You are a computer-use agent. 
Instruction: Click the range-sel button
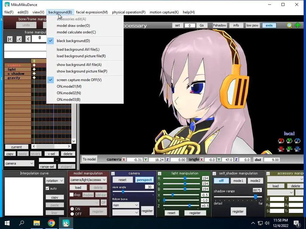pyautogui.click(x=47, y=166)
